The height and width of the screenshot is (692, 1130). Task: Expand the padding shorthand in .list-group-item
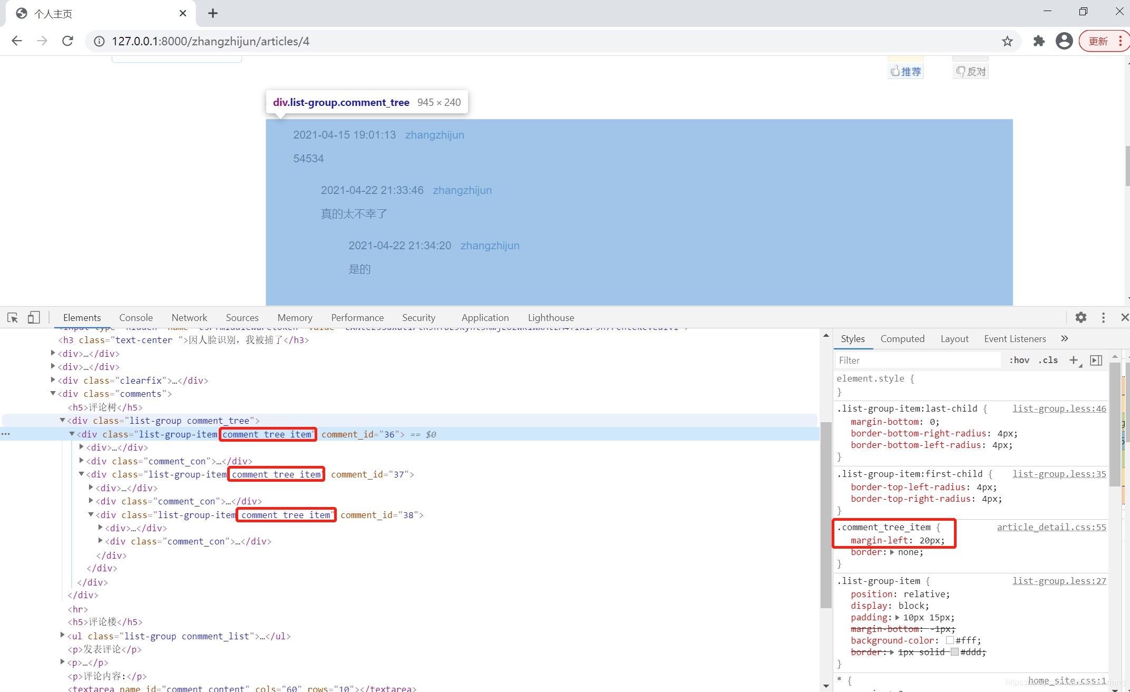(x=897, y=617)
